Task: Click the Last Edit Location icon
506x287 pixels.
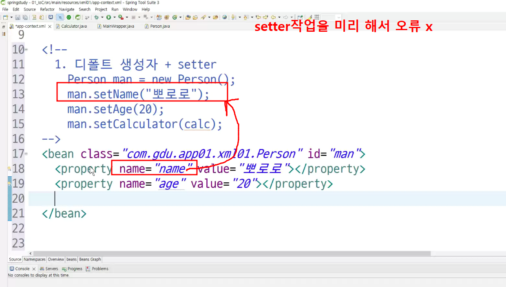Action: [258, 17]
